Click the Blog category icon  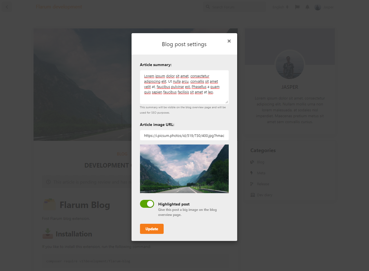(252, 162)
